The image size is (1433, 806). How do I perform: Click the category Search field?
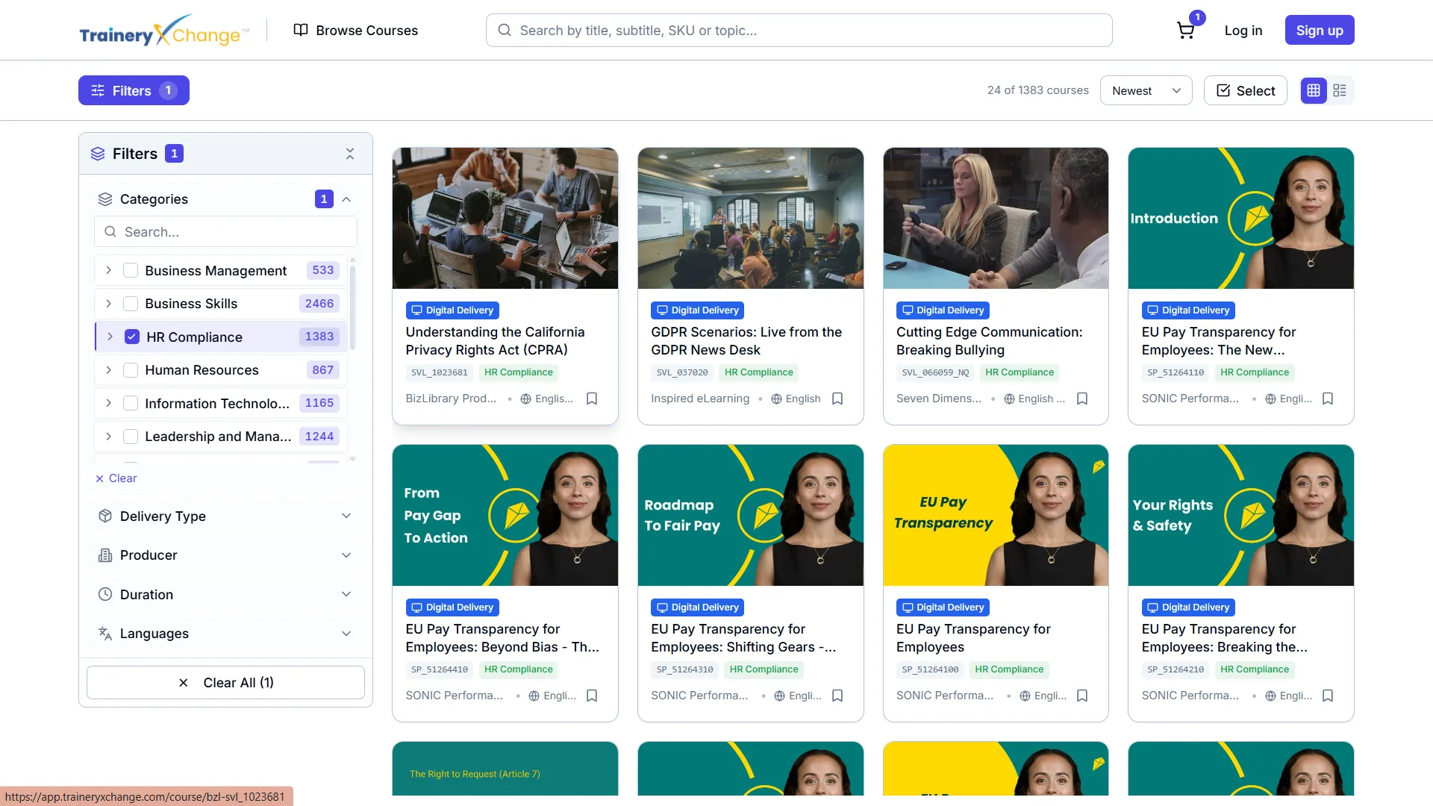(x=225, y=232)
